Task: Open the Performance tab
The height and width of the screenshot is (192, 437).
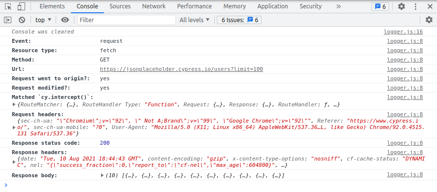Action: (194, 6)
